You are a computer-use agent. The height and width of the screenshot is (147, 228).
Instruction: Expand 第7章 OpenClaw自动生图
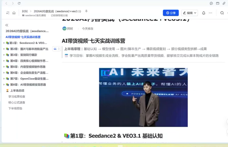tap(4, 78)
